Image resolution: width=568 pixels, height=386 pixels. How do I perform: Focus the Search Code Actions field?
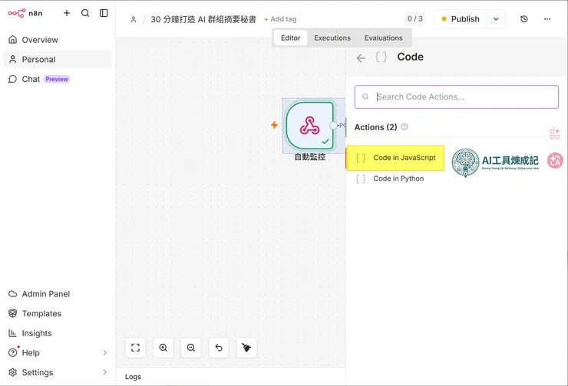pos(457,96)
